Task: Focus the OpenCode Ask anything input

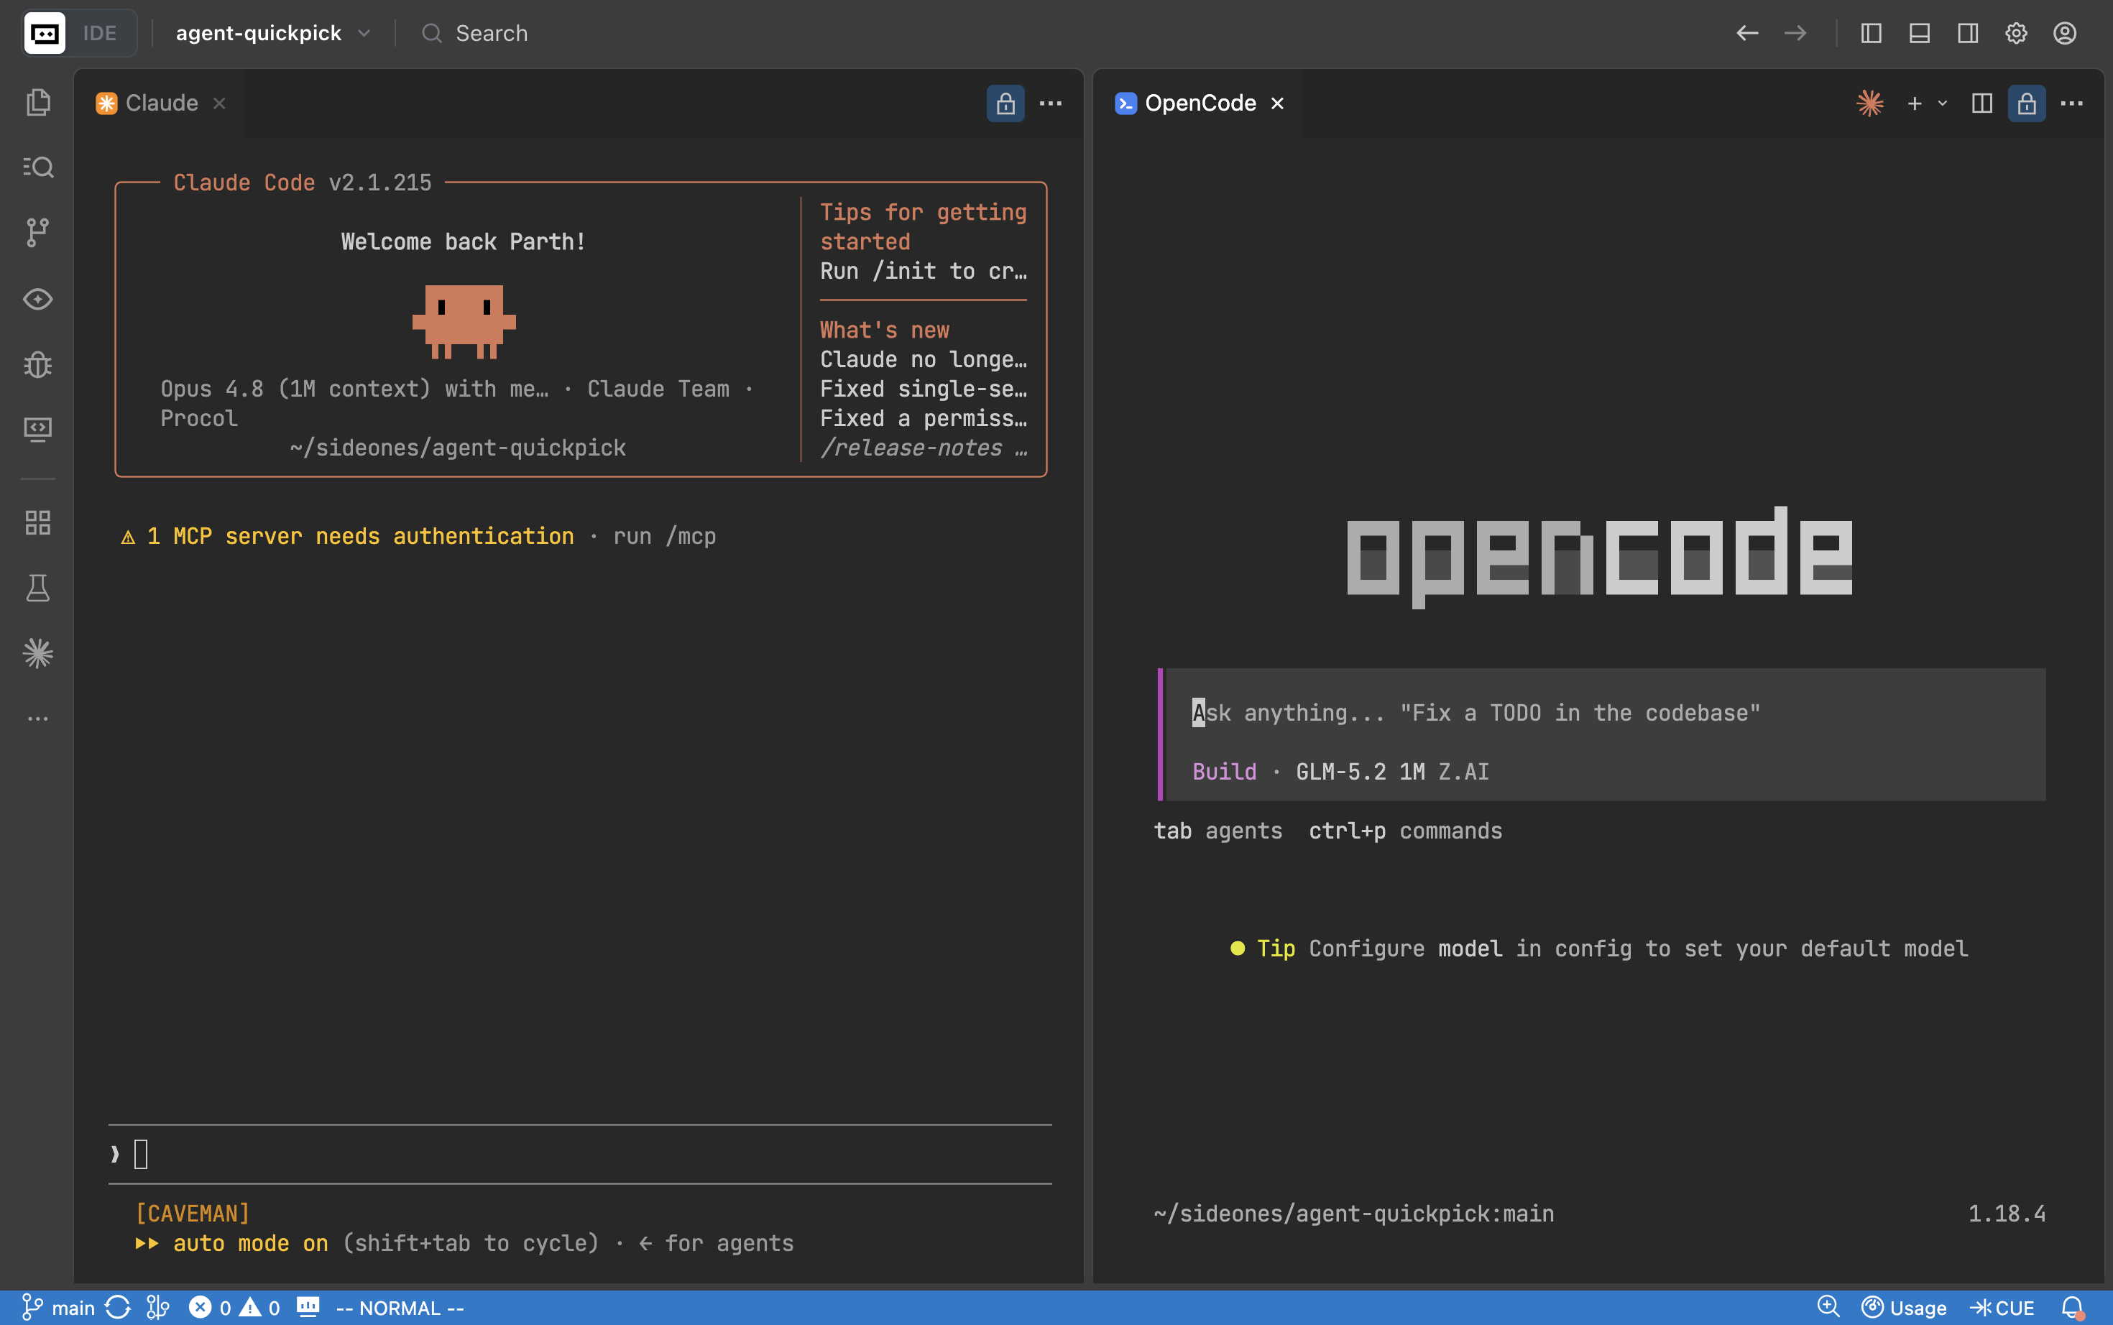Action: coord(1606,713)
